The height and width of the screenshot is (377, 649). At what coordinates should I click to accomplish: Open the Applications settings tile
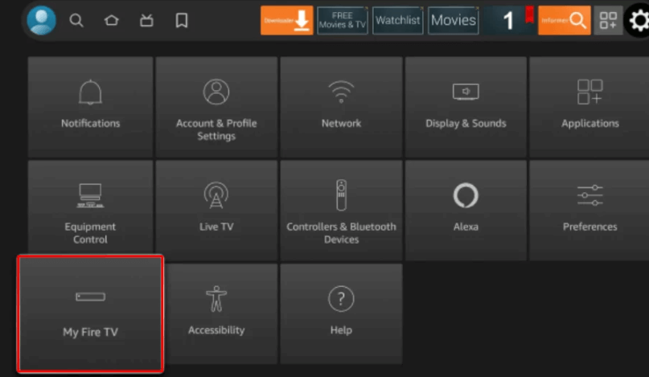589,107
